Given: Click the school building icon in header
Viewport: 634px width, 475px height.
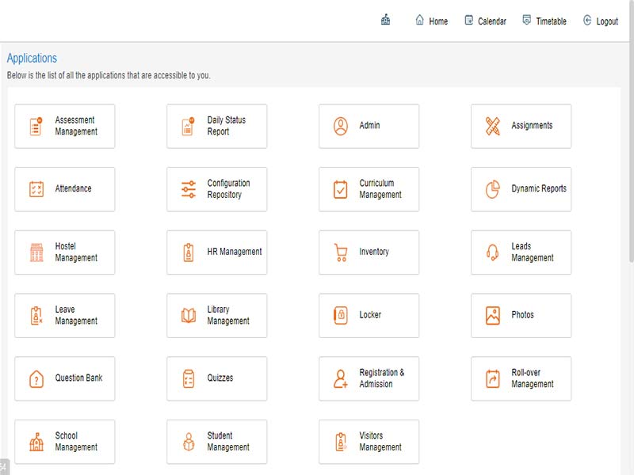Looking at the screenshot, I should pos(386,21).
